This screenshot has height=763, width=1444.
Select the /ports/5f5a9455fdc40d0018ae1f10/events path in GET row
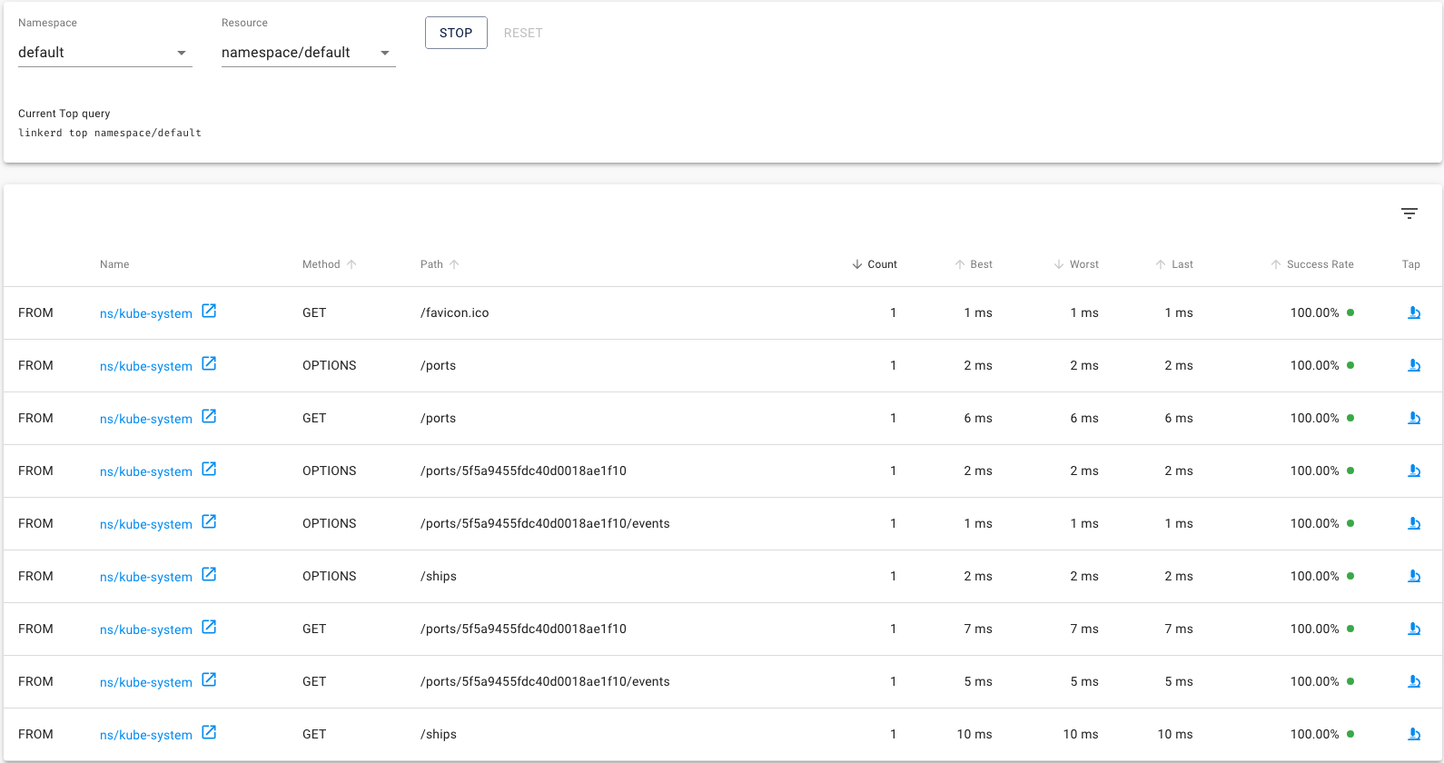(x=545, y=681)
